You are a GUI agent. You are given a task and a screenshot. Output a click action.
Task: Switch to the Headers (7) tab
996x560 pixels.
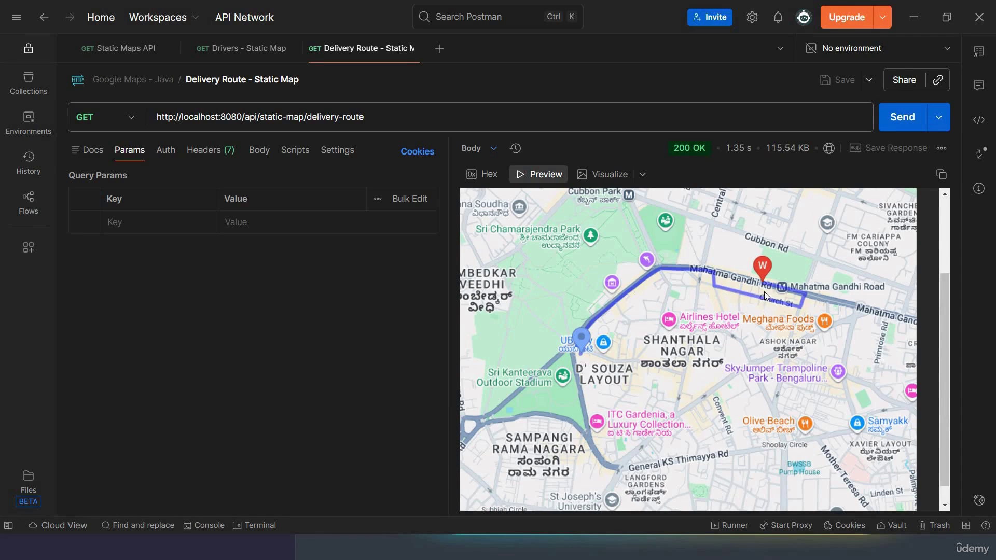click(210, 150)
